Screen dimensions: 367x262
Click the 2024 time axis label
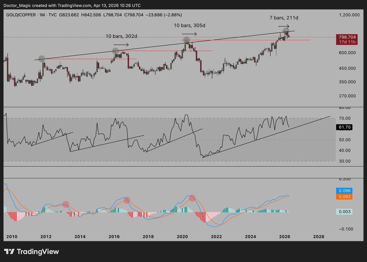[250, 237]
